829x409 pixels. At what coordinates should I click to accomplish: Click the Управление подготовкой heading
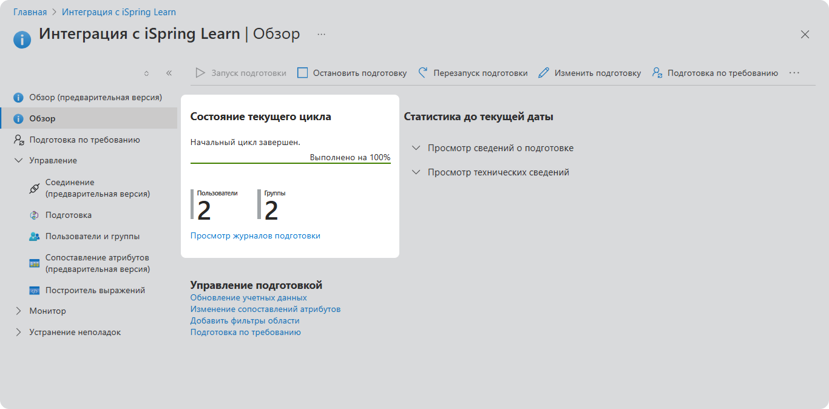(256, 285)
